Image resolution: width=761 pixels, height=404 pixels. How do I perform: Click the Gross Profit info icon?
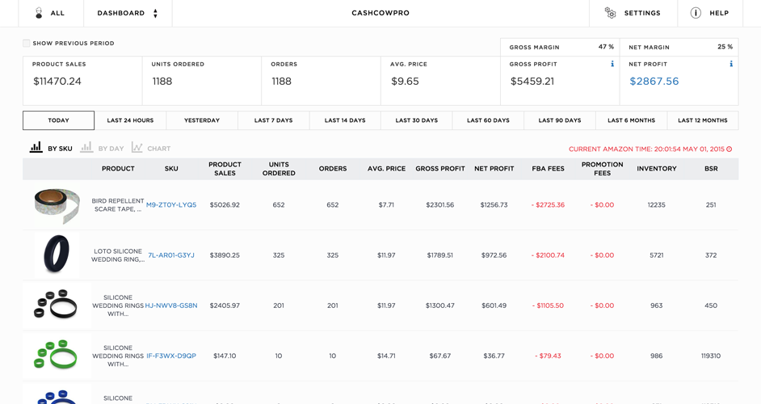click(612, 64)
